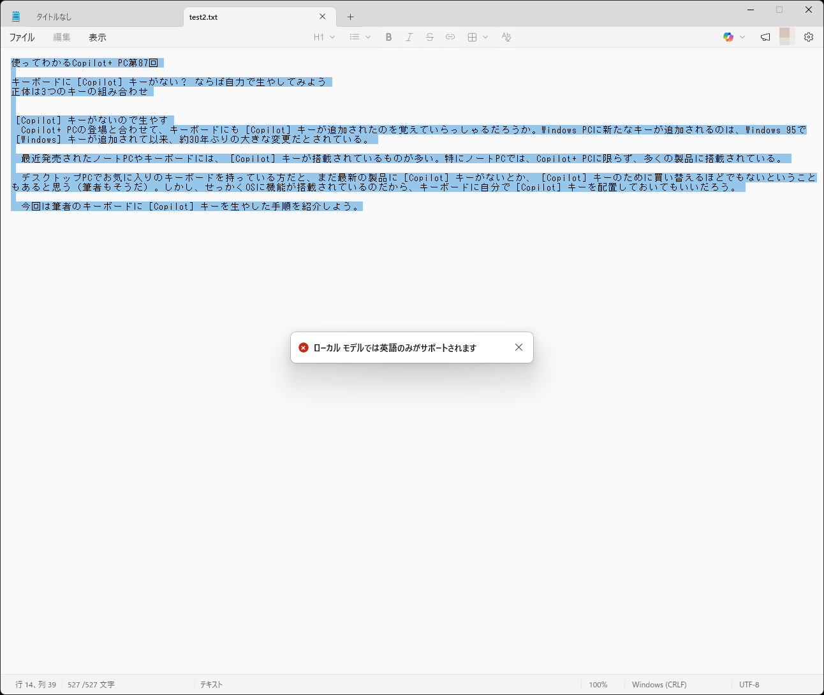The image size is (824, 695).
Task: Open the 表示 menu
Action: point(98,38)
